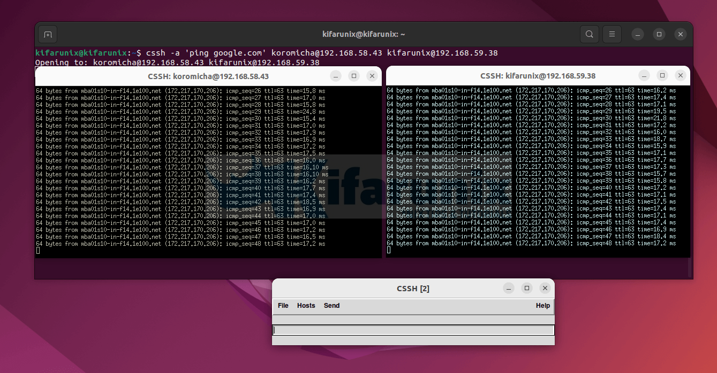
Task: Click the cursor prompt in koromicha terminal
Action: (x=37, y=251)
